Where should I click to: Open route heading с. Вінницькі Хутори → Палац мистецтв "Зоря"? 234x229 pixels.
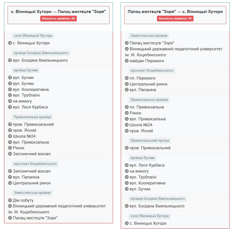click(x=58, y=12)
